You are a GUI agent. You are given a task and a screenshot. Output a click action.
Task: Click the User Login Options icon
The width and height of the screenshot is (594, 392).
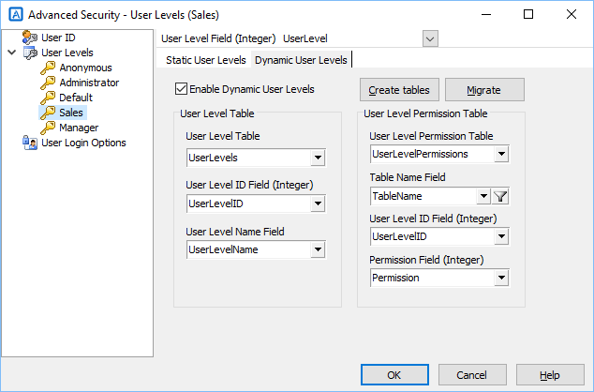pos(30,143)
